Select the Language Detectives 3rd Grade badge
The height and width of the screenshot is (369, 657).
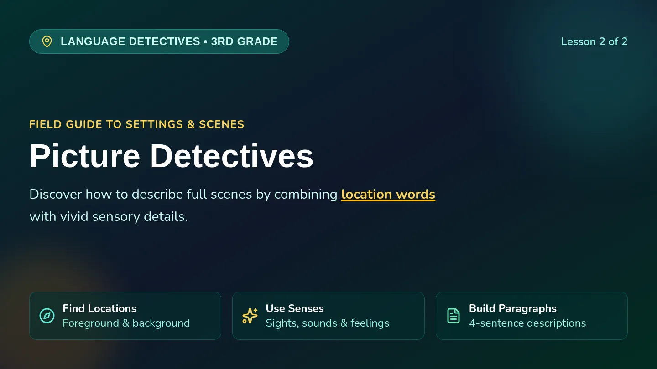coord(159,41)
